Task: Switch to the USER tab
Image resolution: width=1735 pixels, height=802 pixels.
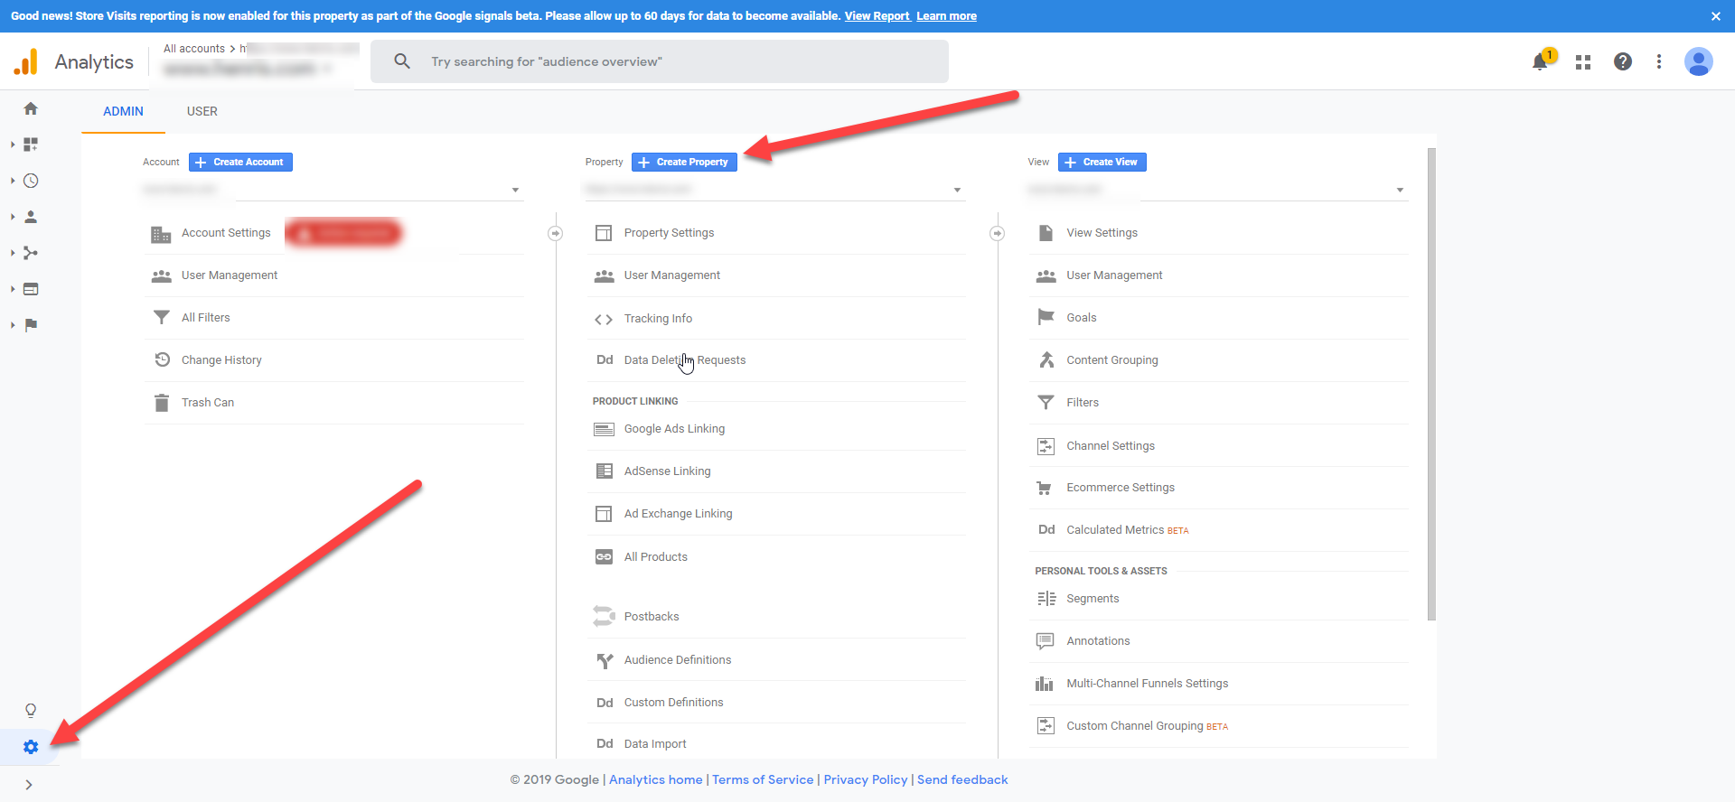Action: coord(202,111)
